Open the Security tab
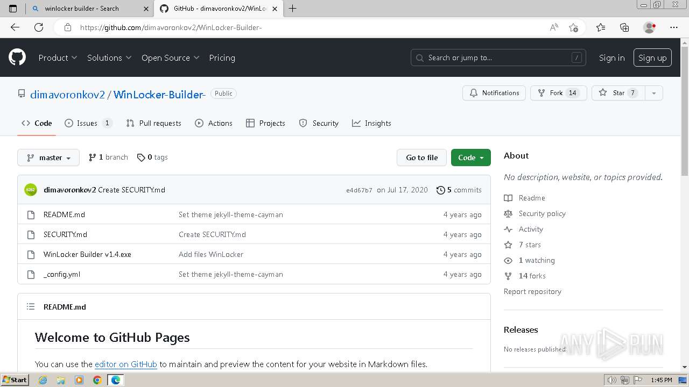This screenshot has width=689, height=387. (319, 123)
